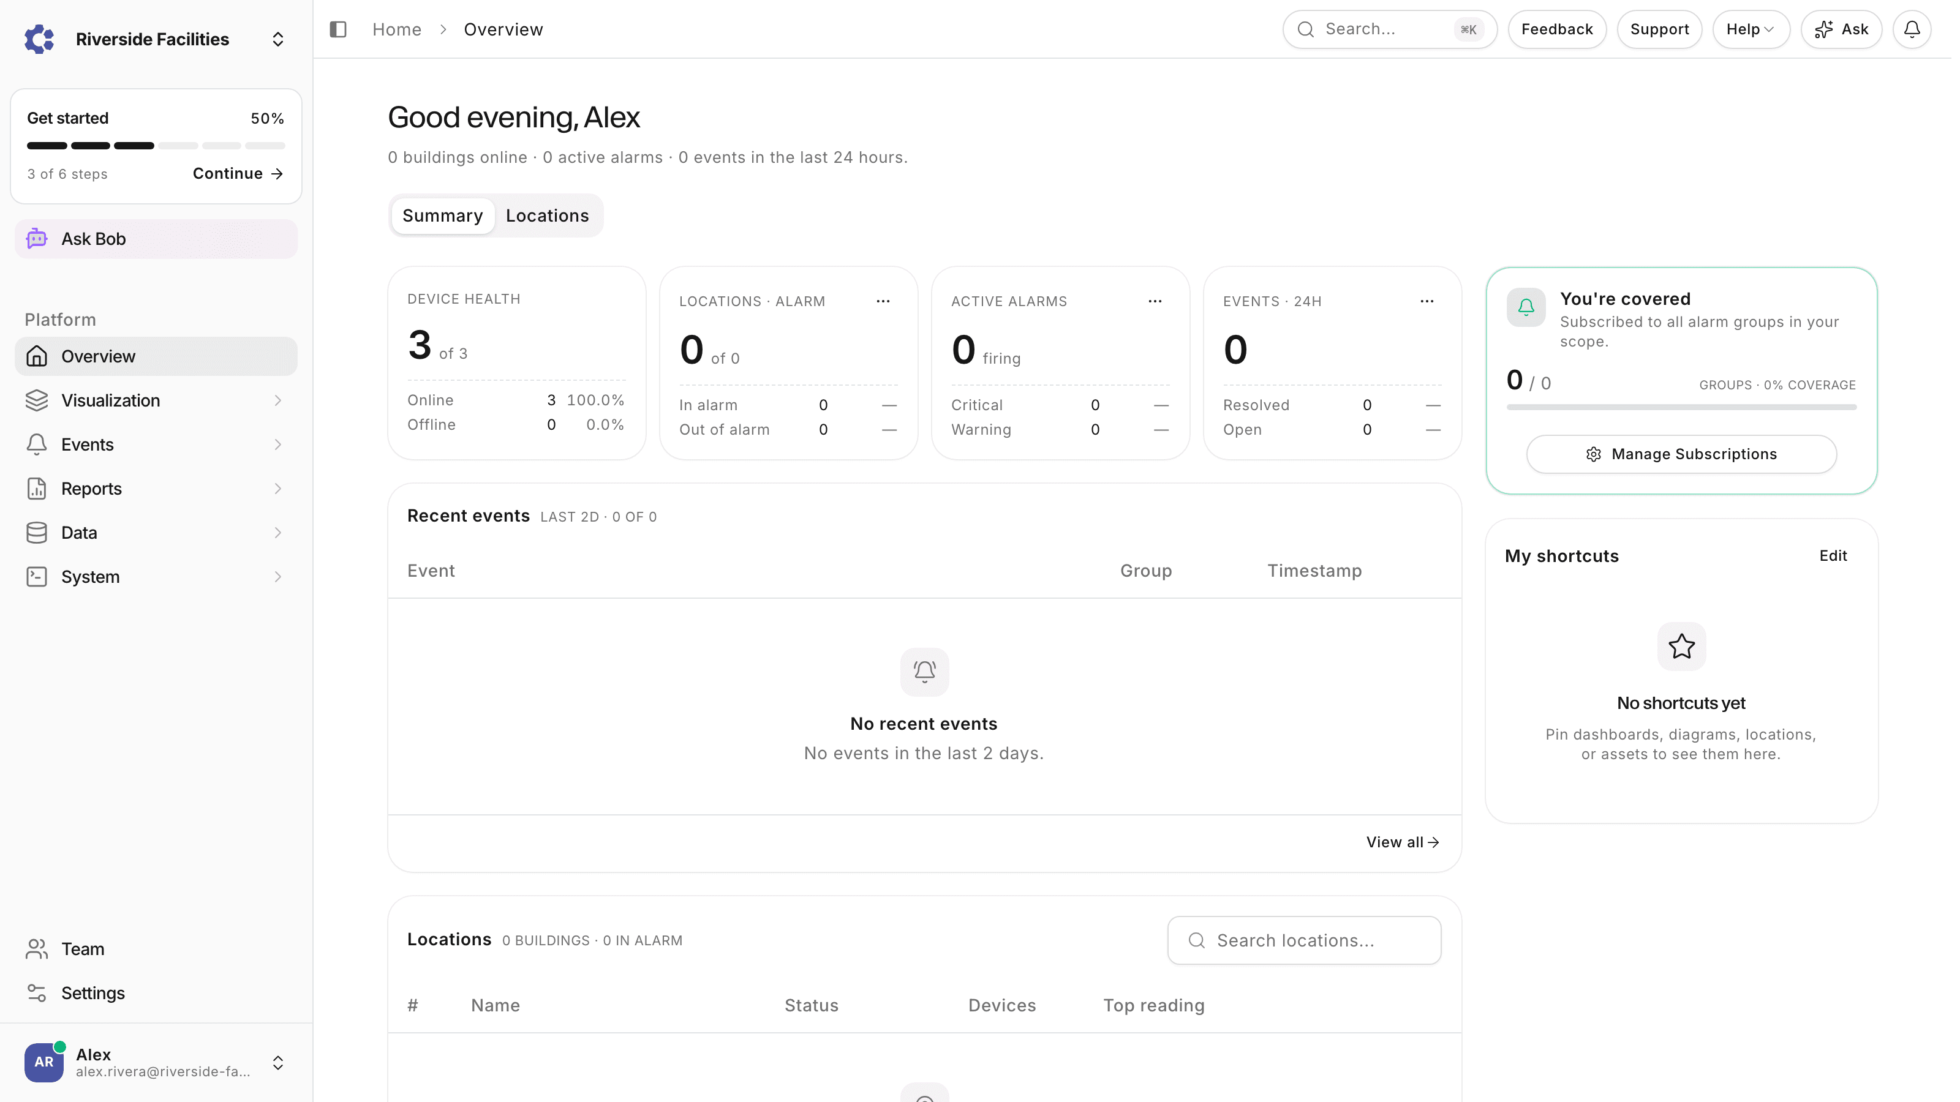Select the Overview breadcrumb

click(x=503, y=29)
